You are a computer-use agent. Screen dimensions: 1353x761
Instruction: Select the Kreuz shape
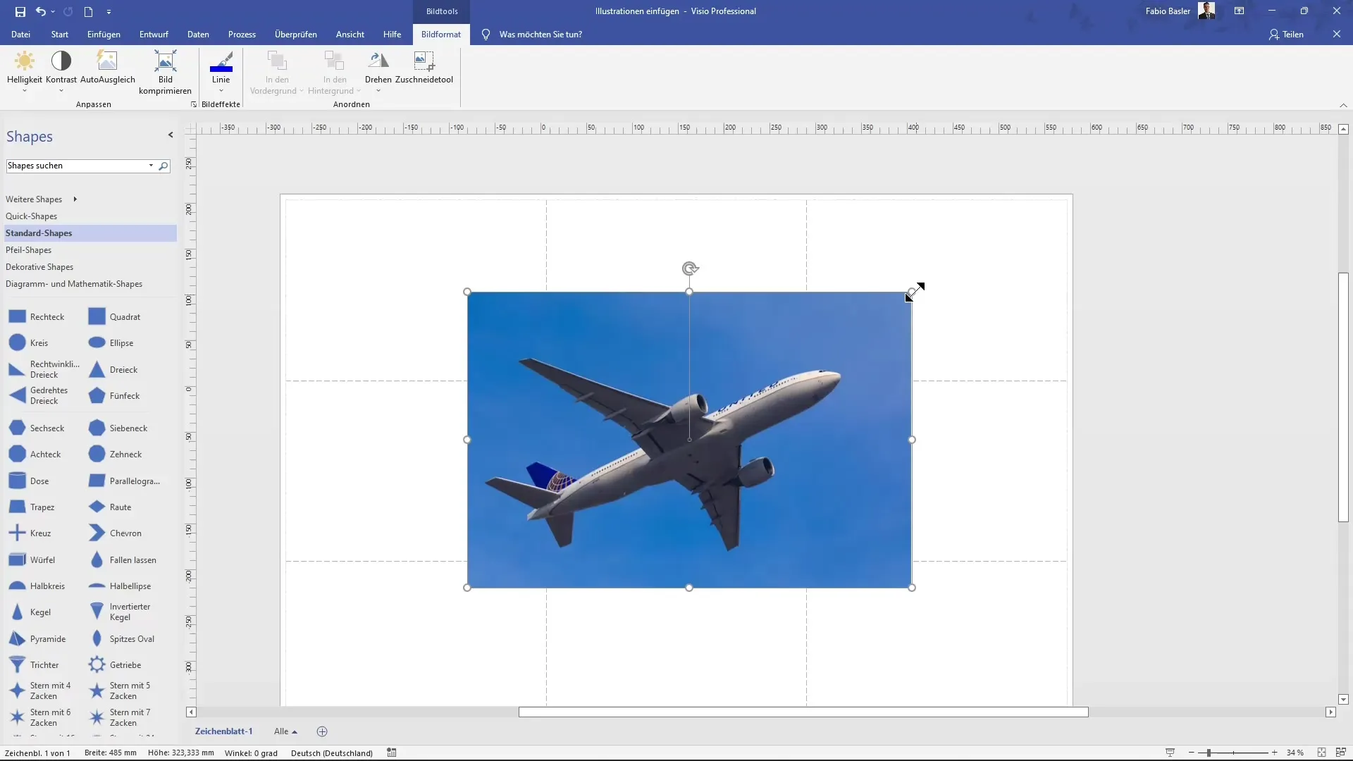30,533
